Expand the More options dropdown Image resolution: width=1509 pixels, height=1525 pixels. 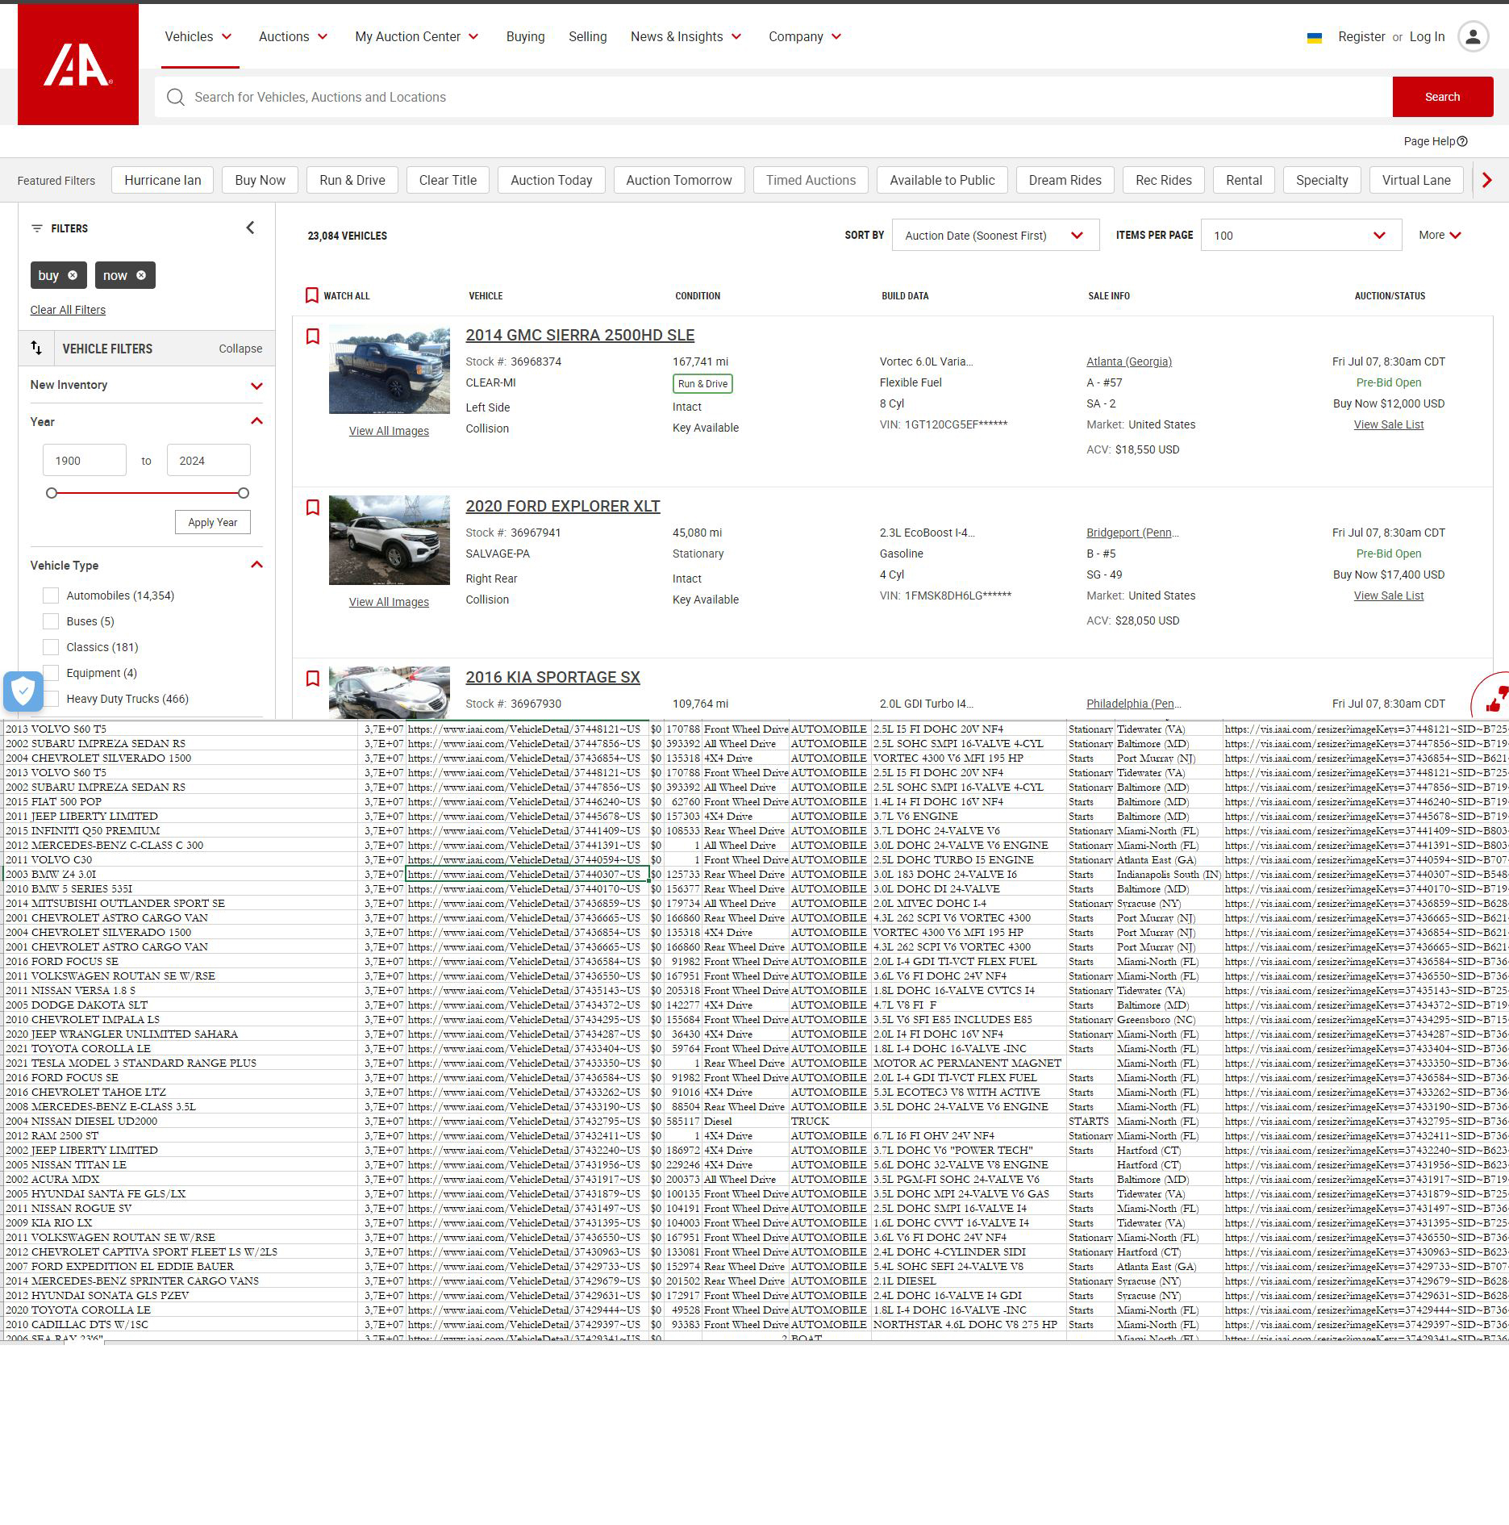coord(1440,236)
